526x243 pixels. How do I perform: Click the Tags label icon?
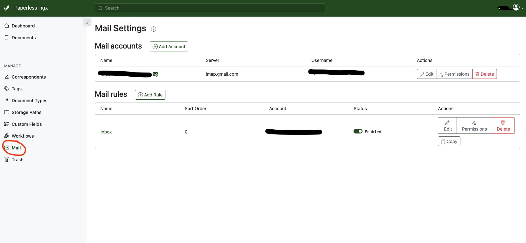[x=7, y=88]
